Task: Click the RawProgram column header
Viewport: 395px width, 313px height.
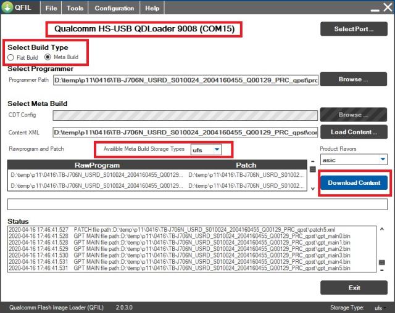Action: tap(97, 165)
